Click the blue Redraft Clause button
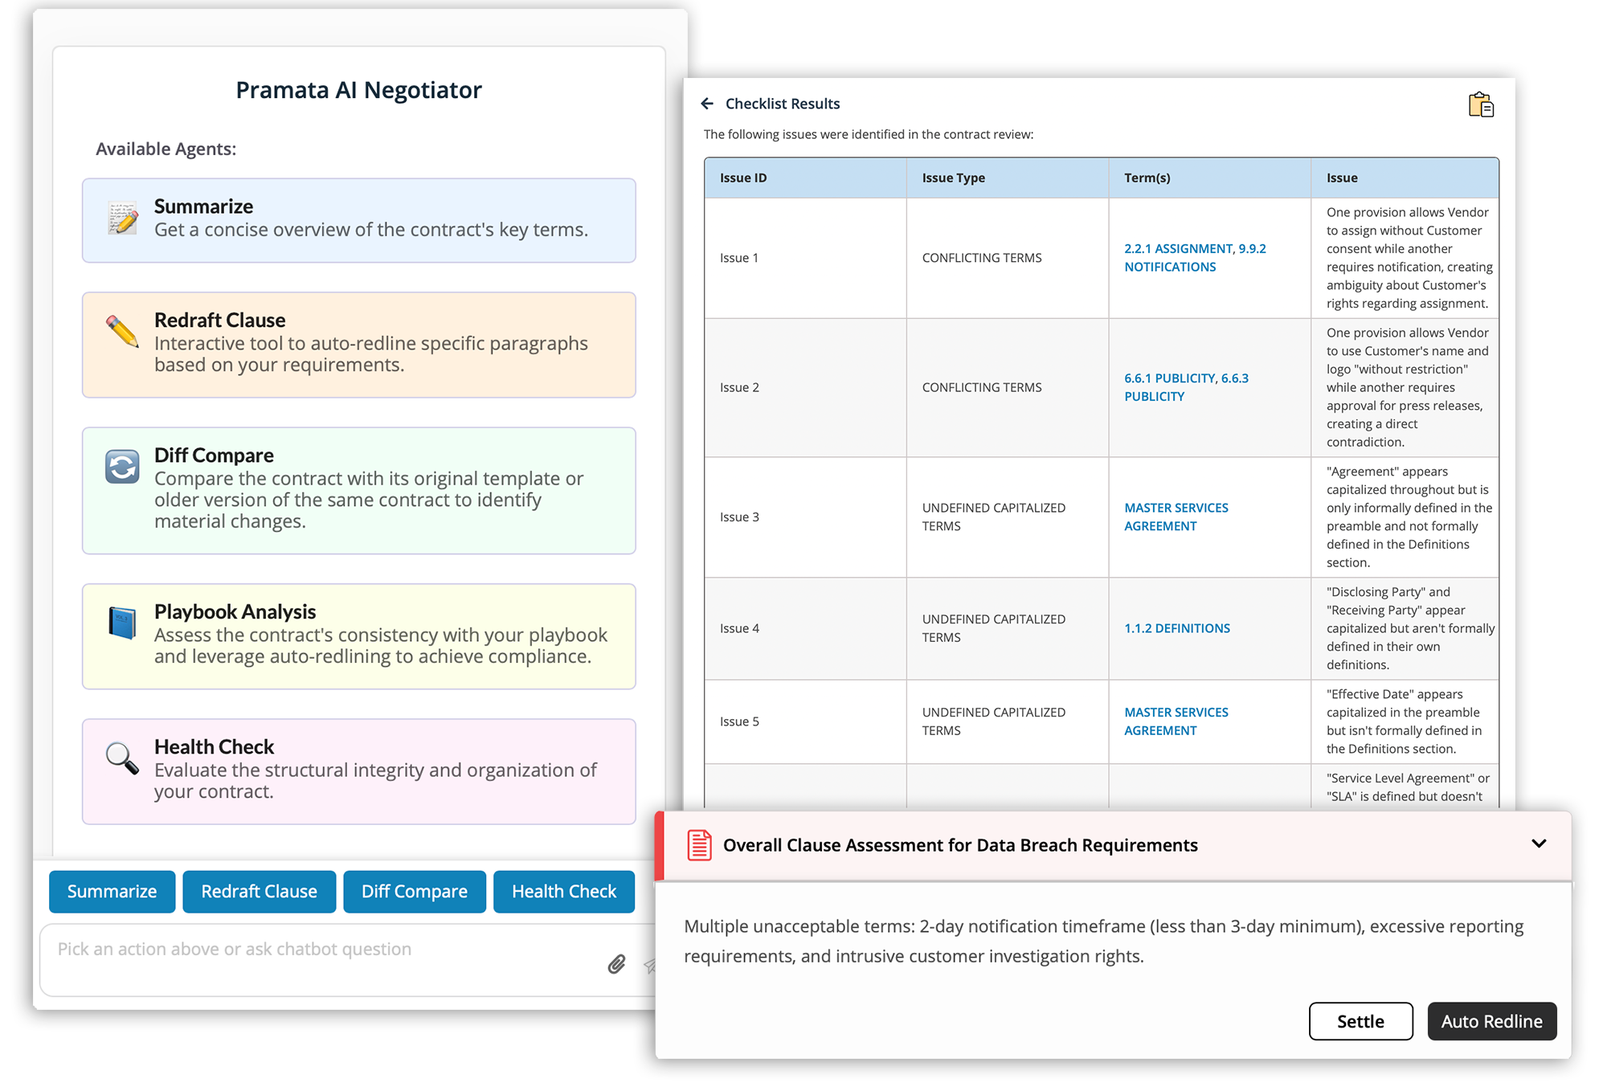 259,892
